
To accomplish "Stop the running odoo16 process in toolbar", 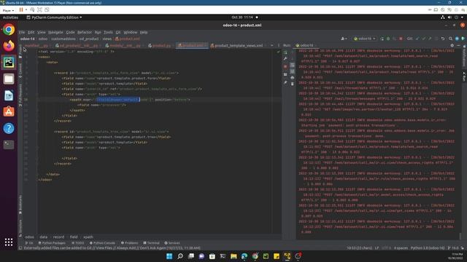I will (x=401, y=39).
